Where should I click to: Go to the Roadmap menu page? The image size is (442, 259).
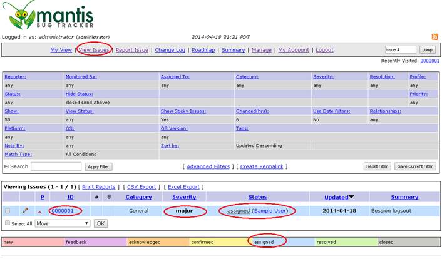(203, 50)
